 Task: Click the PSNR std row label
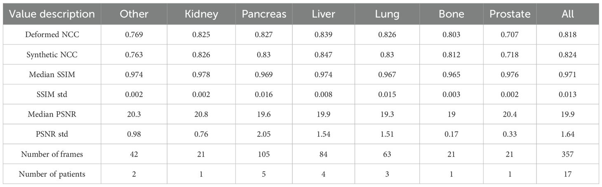(x=52, y=134)
